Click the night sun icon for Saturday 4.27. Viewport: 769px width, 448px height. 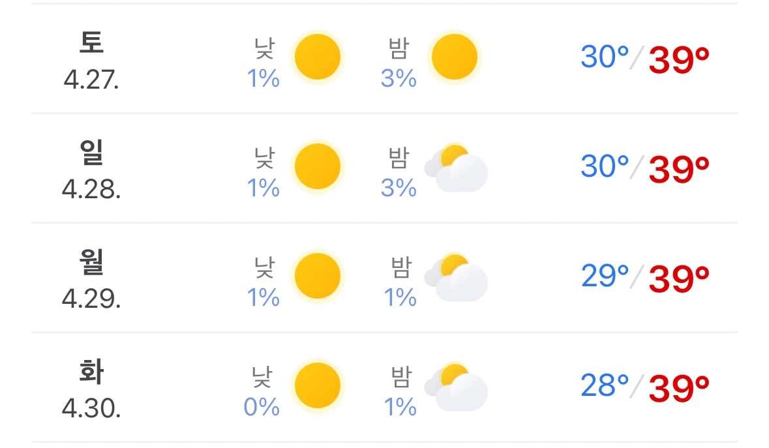coord(454,57)
